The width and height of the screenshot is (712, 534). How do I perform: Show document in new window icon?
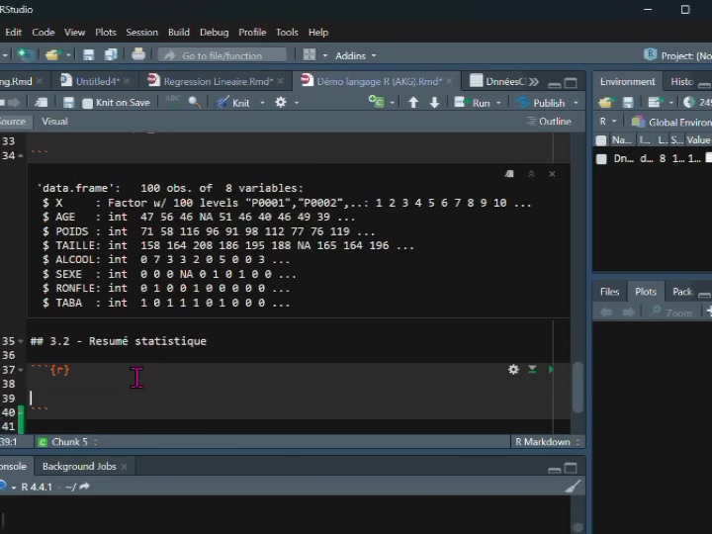tap(42, 103)
